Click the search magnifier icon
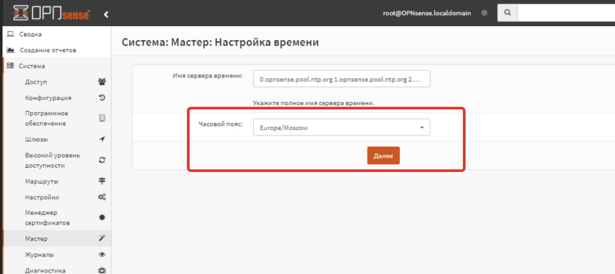615x274 pixels. click(x=507, y=13)
